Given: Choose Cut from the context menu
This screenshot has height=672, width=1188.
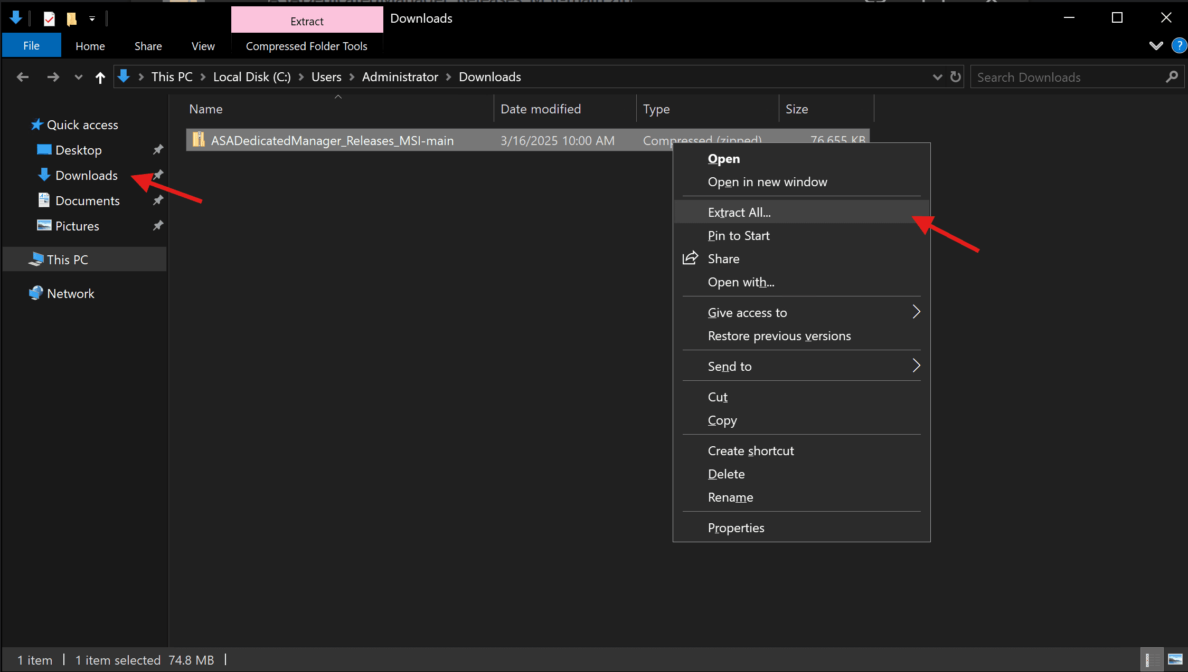Looking at the screenshot, I should point(802,397).
